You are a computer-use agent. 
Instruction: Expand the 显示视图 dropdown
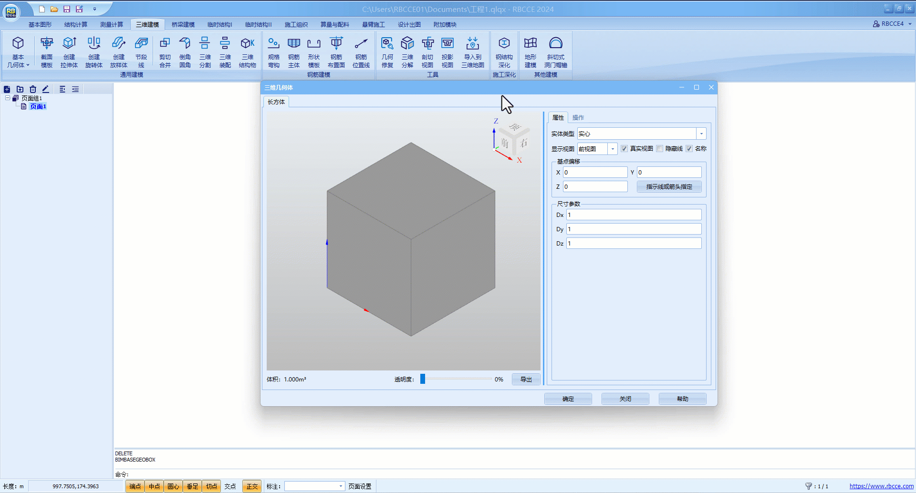tap(613, 149)
